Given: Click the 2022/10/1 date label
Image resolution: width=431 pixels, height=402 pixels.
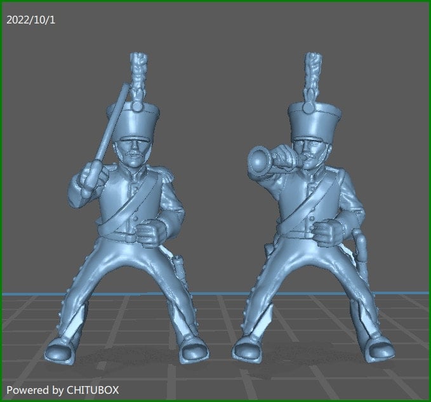Looking at the screenshot, I should tap(30, 20).
